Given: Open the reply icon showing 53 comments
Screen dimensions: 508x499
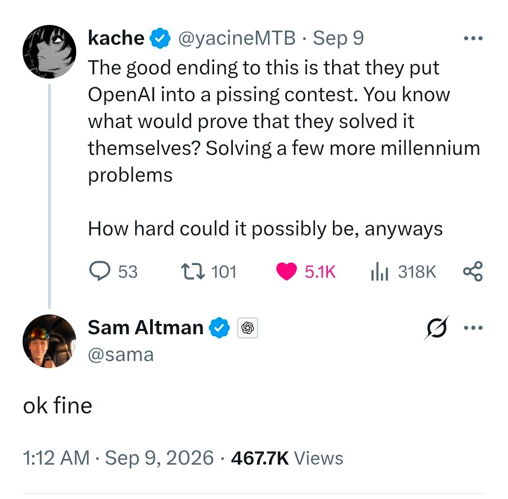Looking at the screenshot, I should point(100,271).
